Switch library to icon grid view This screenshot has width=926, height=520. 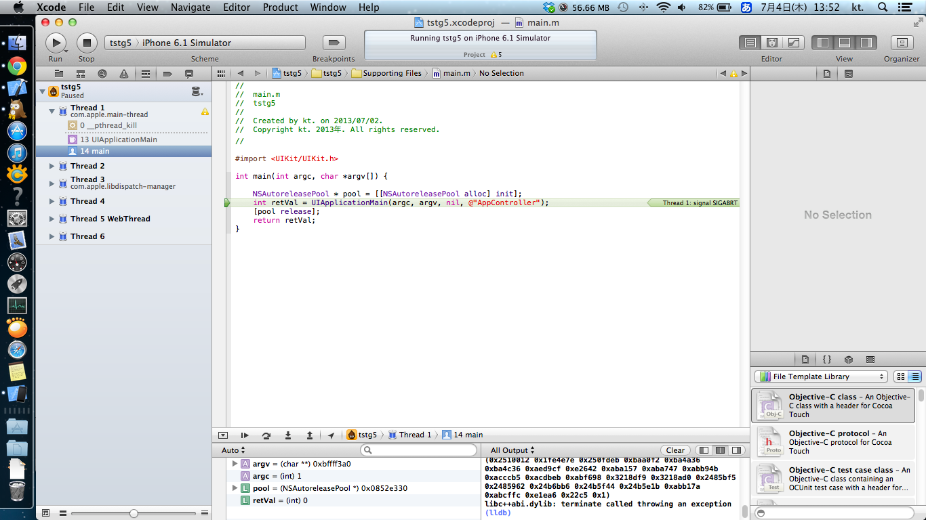point(901,376)
